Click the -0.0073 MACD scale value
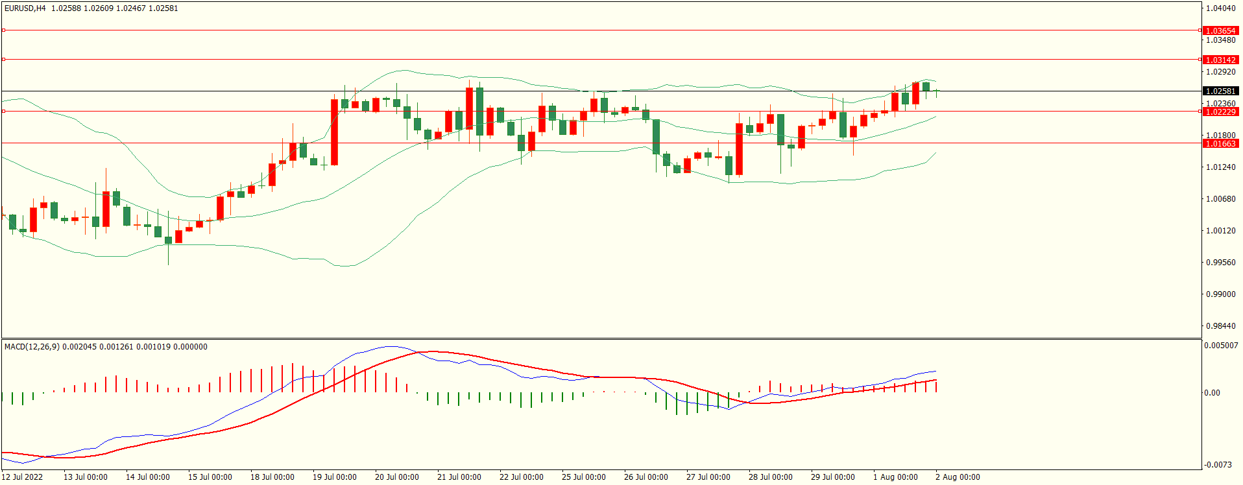The width and height of the screenshot is (1243, 485). 1220,465
